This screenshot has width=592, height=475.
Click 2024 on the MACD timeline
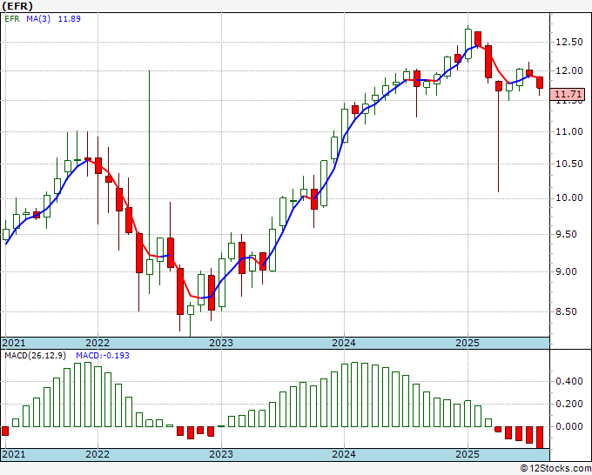(344, 454)
